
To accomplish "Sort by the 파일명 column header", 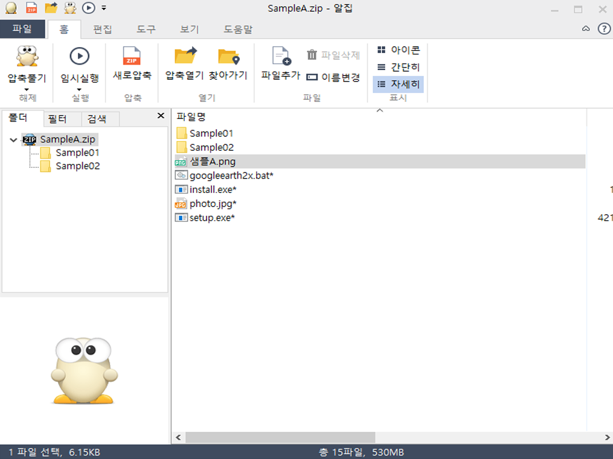I will pos(379,116).
